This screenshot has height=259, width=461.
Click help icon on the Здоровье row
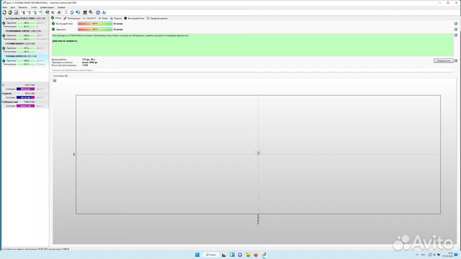(456, 29)
